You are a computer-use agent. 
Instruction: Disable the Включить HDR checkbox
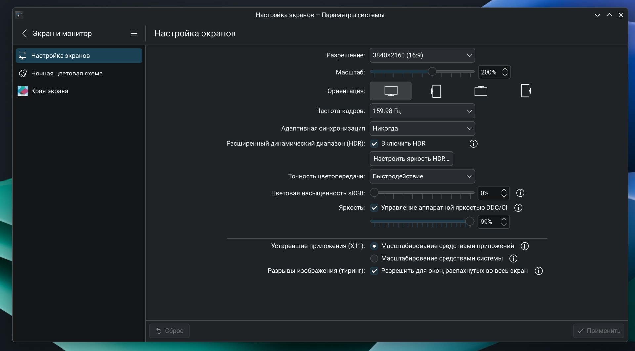click(374, 144)
